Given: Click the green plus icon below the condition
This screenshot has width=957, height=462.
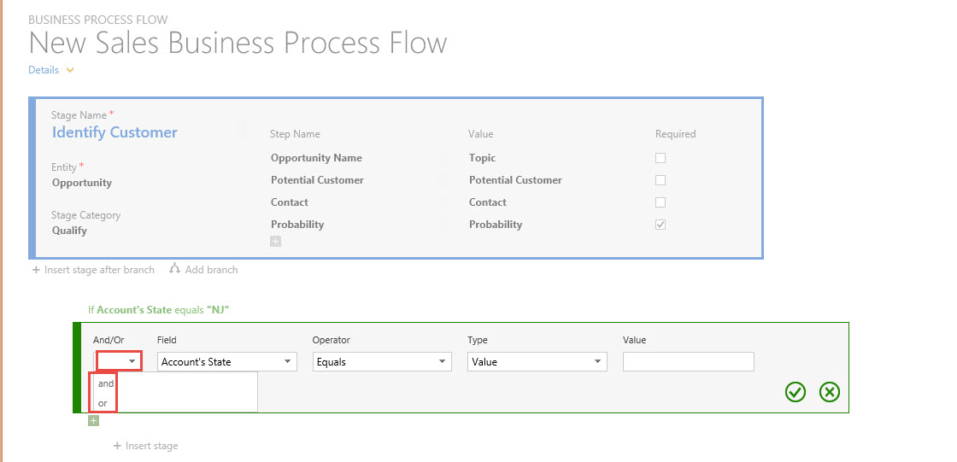Looking at the screenshot, I should (94, 420).
